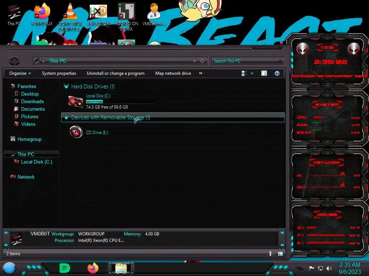This screenshot has height=276, width=369.
Task: Collapse Devices with Removable Storage group
Action: (x=66, y=118)
